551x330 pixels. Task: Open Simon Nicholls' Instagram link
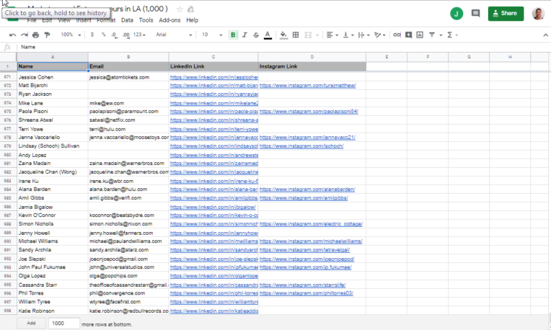tap(311, 224)
